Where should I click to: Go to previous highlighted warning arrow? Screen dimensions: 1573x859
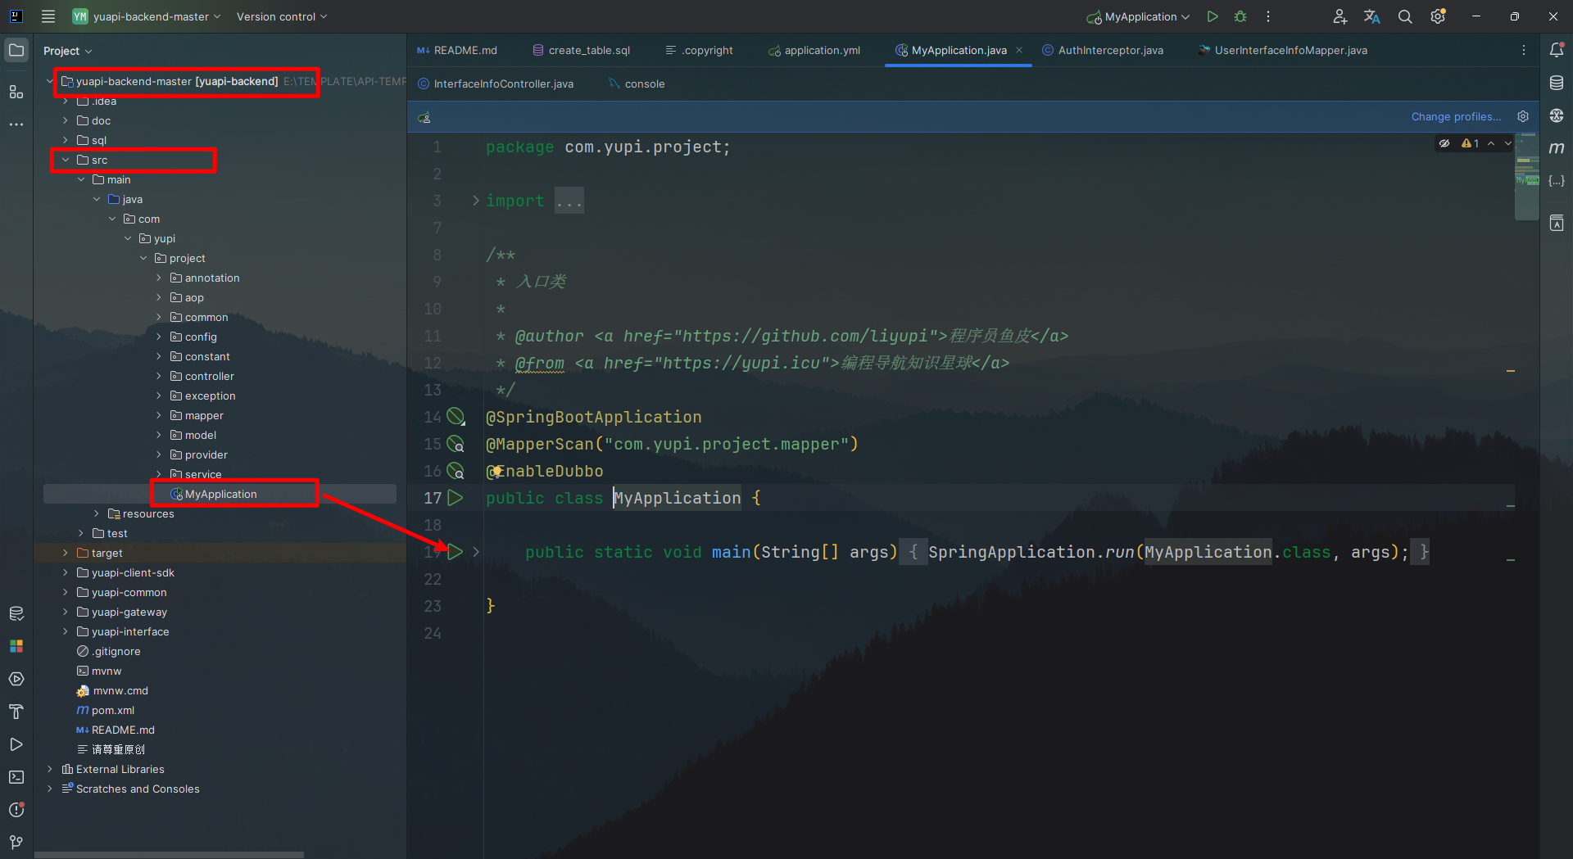point(1491,143)
